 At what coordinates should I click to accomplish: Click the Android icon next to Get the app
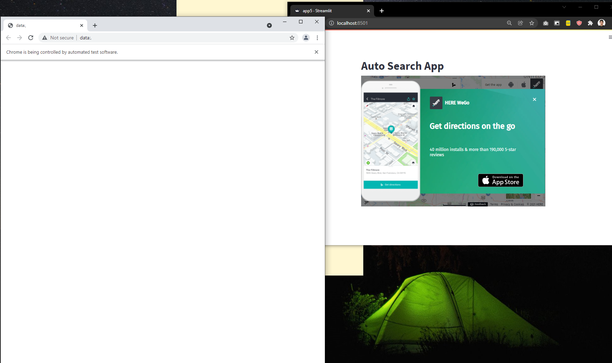[x=511, y=85]
